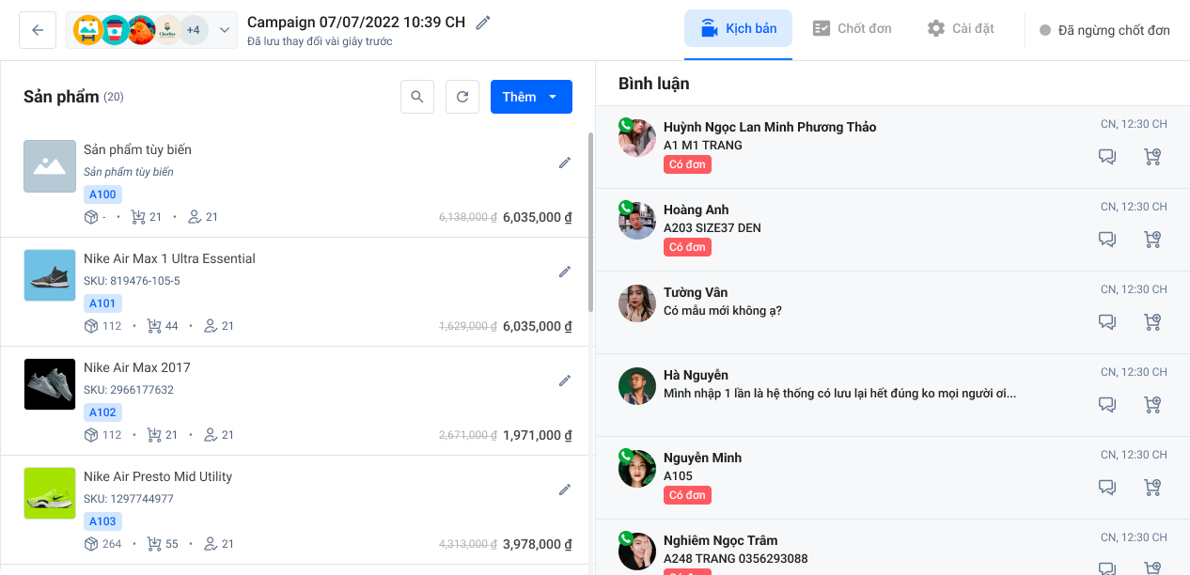This screenshot has width=1190, height=575.
Task: Open the Cài đặt tab
Action: click(x=961, y=28)
